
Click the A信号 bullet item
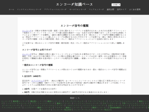[41, 89]
